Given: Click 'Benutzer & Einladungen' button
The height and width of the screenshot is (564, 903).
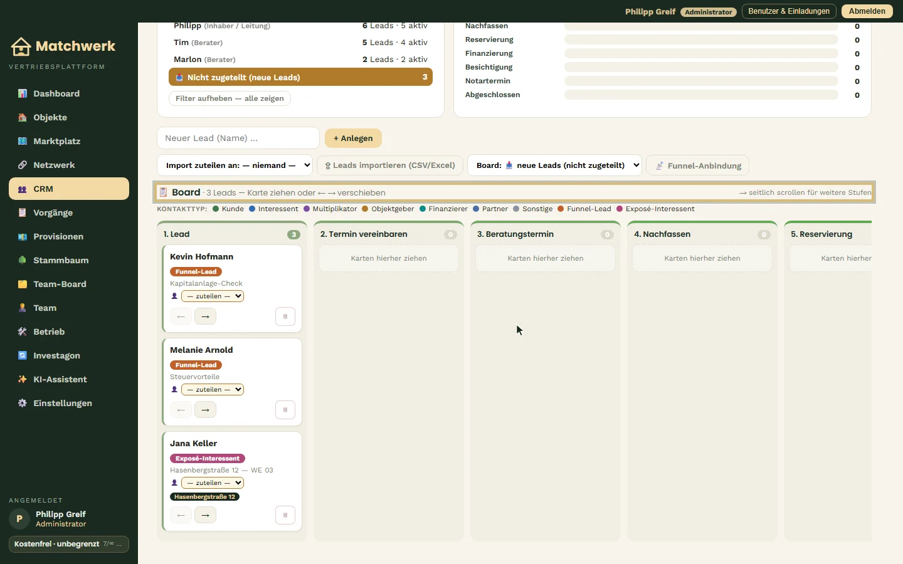Looking at the screenshot, I should click(789, 11).
